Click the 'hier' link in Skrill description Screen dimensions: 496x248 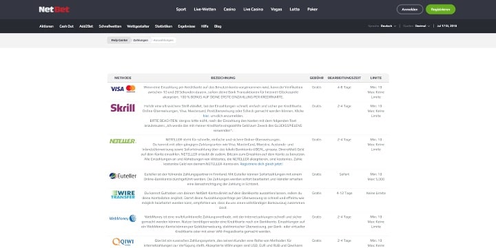pos(206,116)
